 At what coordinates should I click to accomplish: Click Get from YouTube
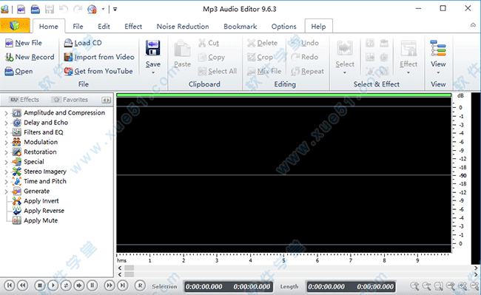pyautogui.click(x=98, y=71)
